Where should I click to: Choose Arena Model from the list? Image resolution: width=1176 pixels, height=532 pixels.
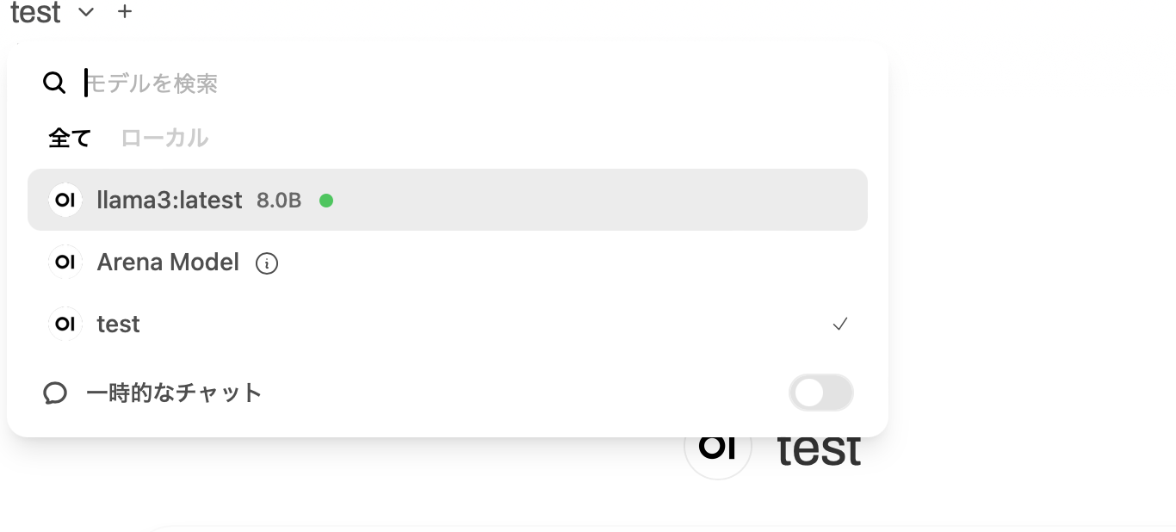click(x=168, y=263)
